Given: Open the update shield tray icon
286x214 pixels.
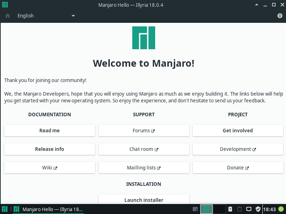Looking at the screenshot, I should coord(258,209).
